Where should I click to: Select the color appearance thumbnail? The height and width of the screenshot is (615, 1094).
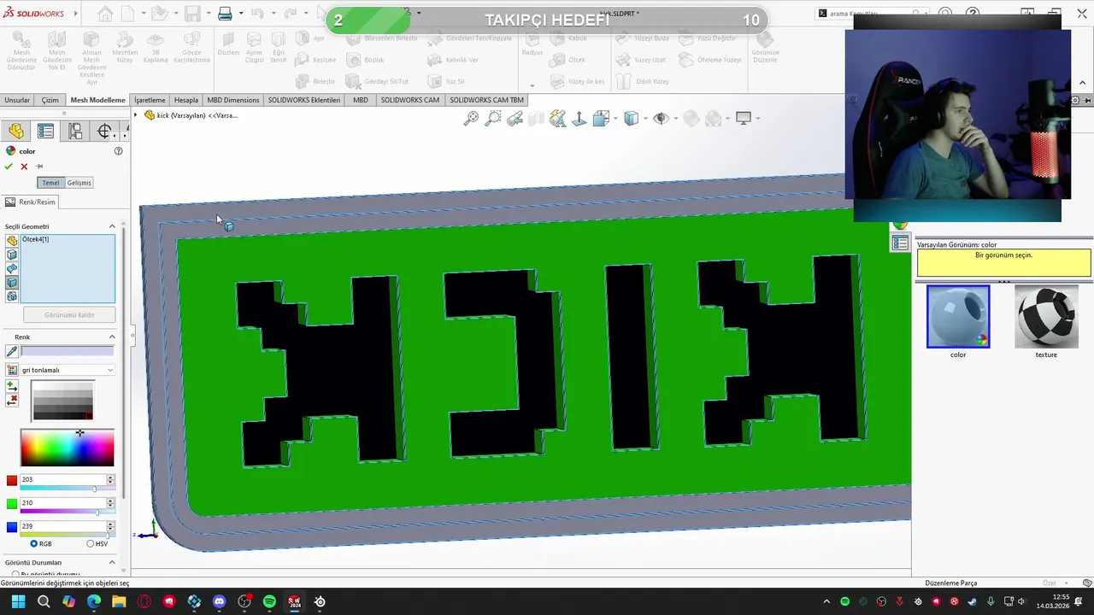958,317
